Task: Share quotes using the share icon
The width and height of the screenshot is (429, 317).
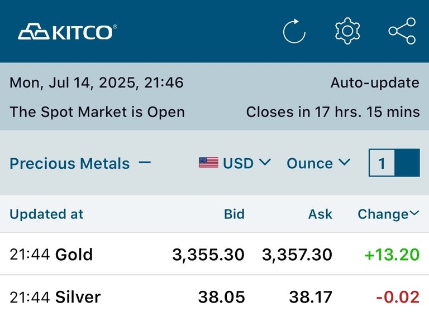Action: coord(402,31)
